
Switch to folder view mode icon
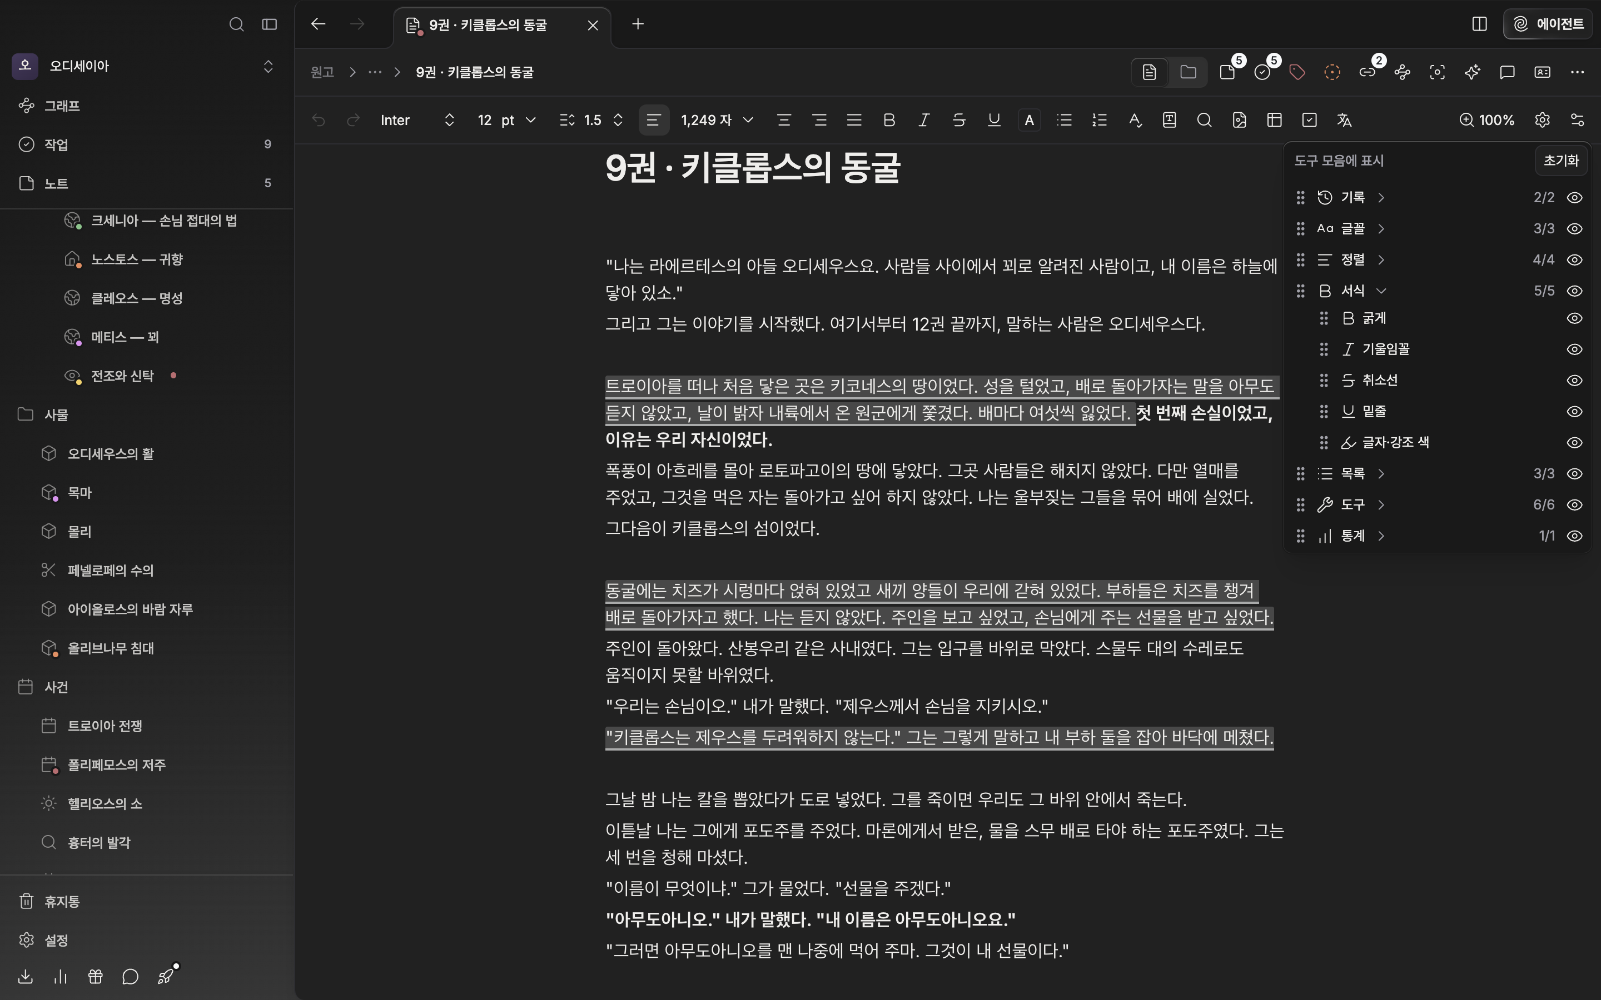click(x=1188, y=72)
